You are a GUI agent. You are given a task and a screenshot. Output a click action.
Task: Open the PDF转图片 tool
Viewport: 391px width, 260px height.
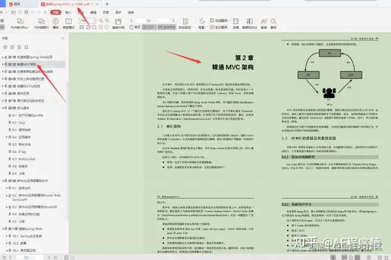tap(41, 24)
